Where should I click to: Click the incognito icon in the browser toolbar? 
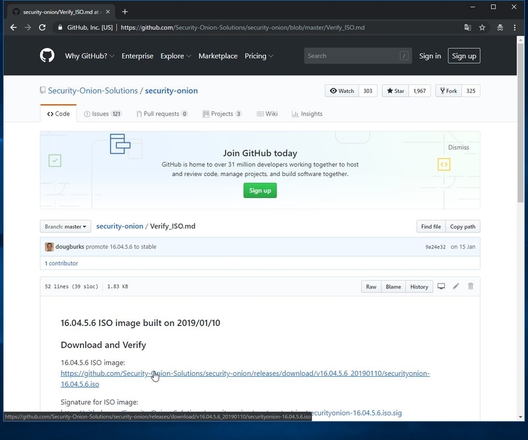500,28
